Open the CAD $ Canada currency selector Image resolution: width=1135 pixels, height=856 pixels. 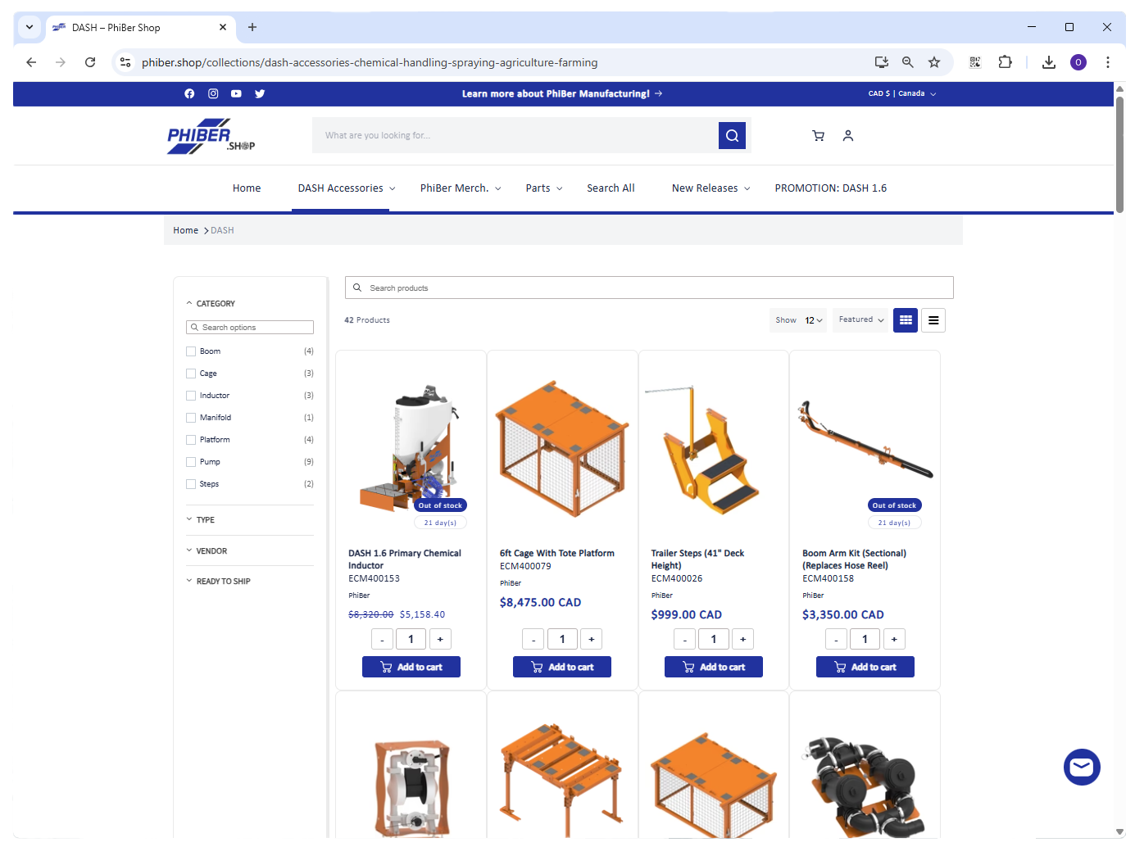pyautogui.click(x=901, y=93)
